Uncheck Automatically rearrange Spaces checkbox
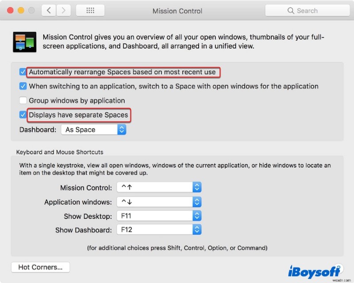The height and width of the screenshot is (283, 354). (x=23, y=72)
